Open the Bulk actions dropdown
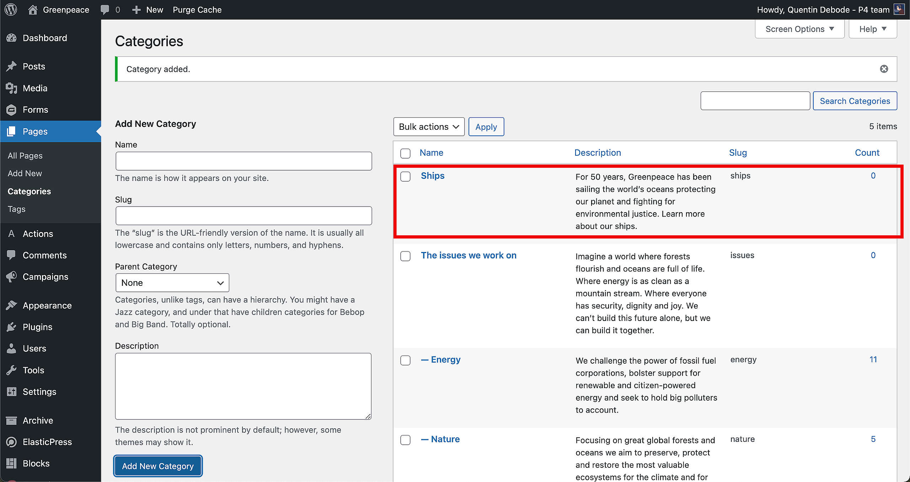The image size is (910, 482). pos(429,127)
